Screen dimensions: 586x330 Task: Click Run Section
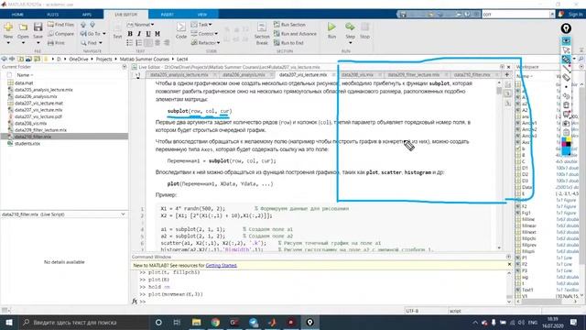pos(289,25)
